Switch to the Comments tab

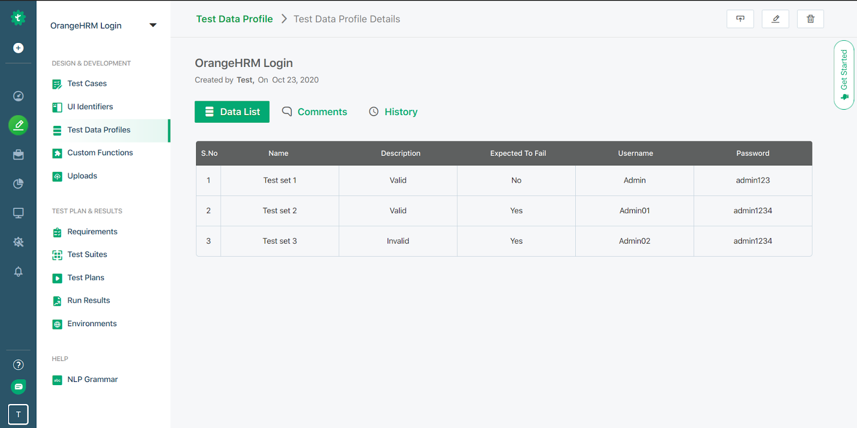click(314, 112)
